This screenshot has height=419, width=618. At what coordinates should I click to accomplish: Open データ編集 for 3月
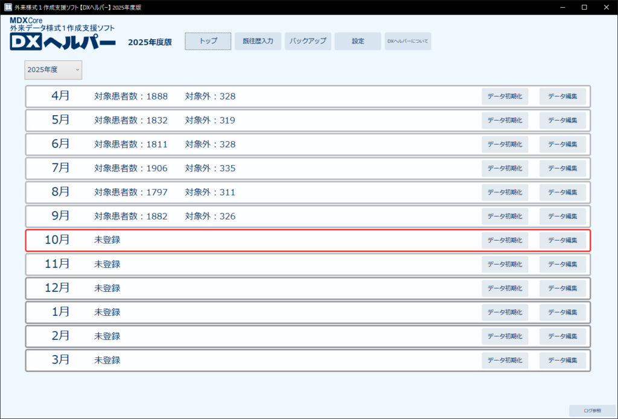(x=562, y=361)
